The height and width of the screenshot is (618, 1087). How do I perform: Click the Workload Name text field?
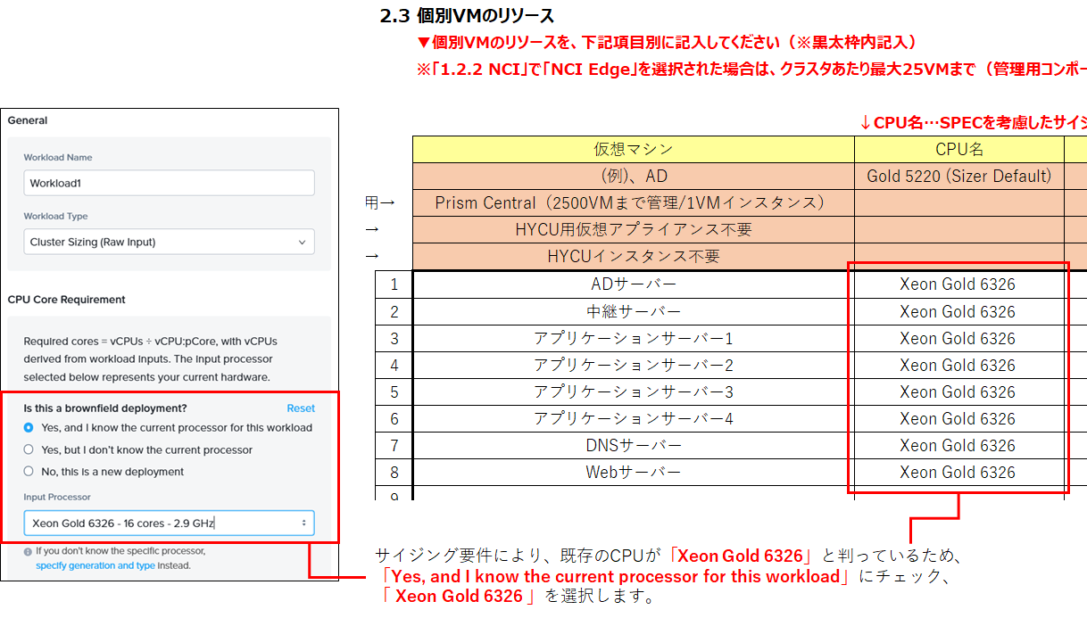169,183
